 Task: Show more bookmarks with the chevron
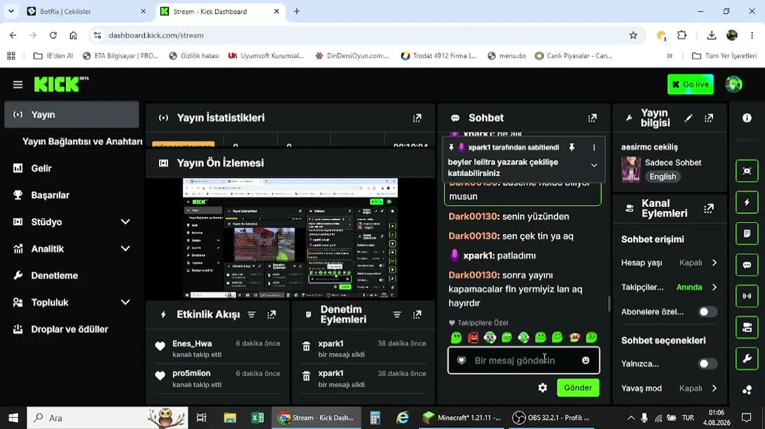[670, 56]
